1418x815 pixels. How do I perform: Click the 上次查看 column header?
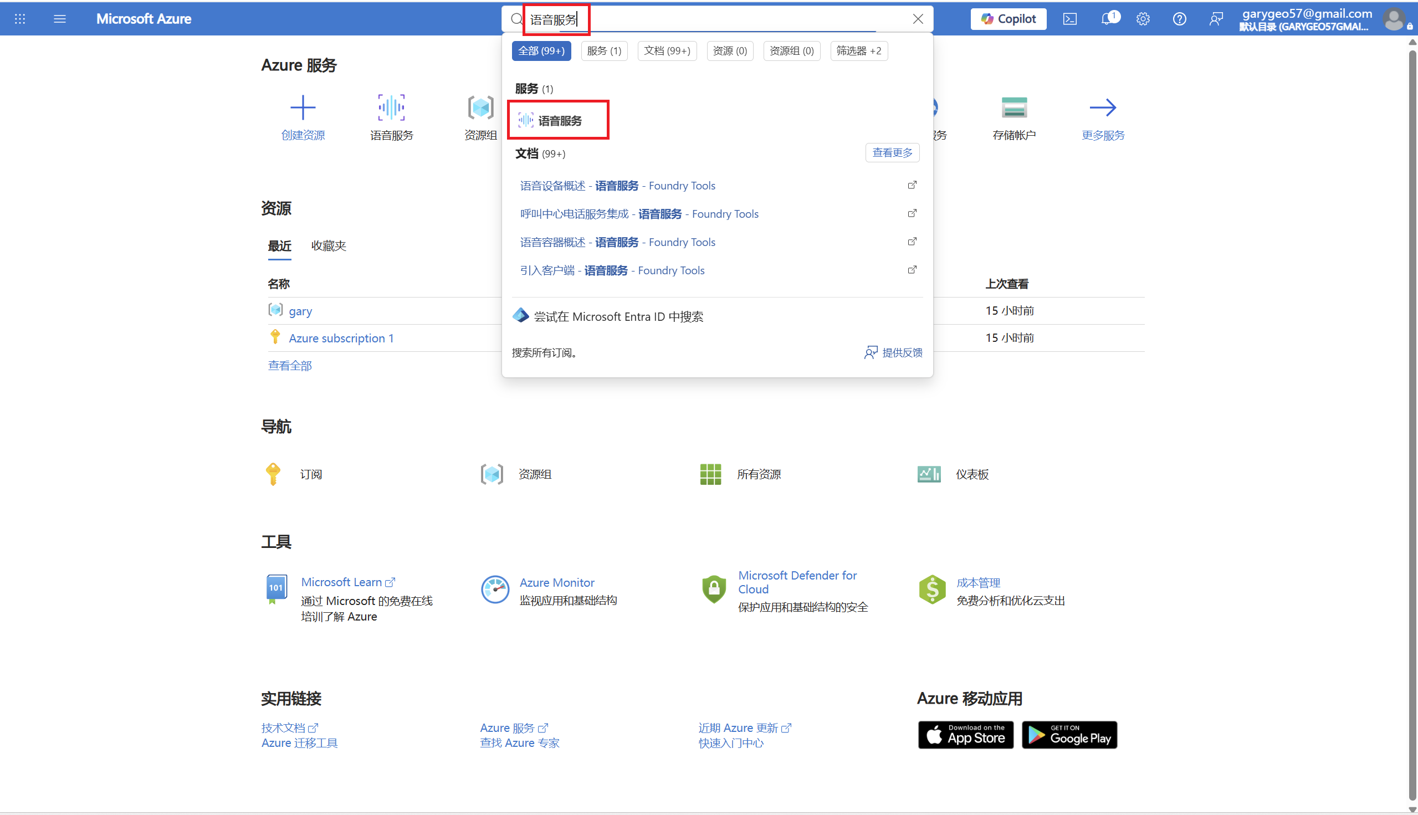[x=1006, y=284]
